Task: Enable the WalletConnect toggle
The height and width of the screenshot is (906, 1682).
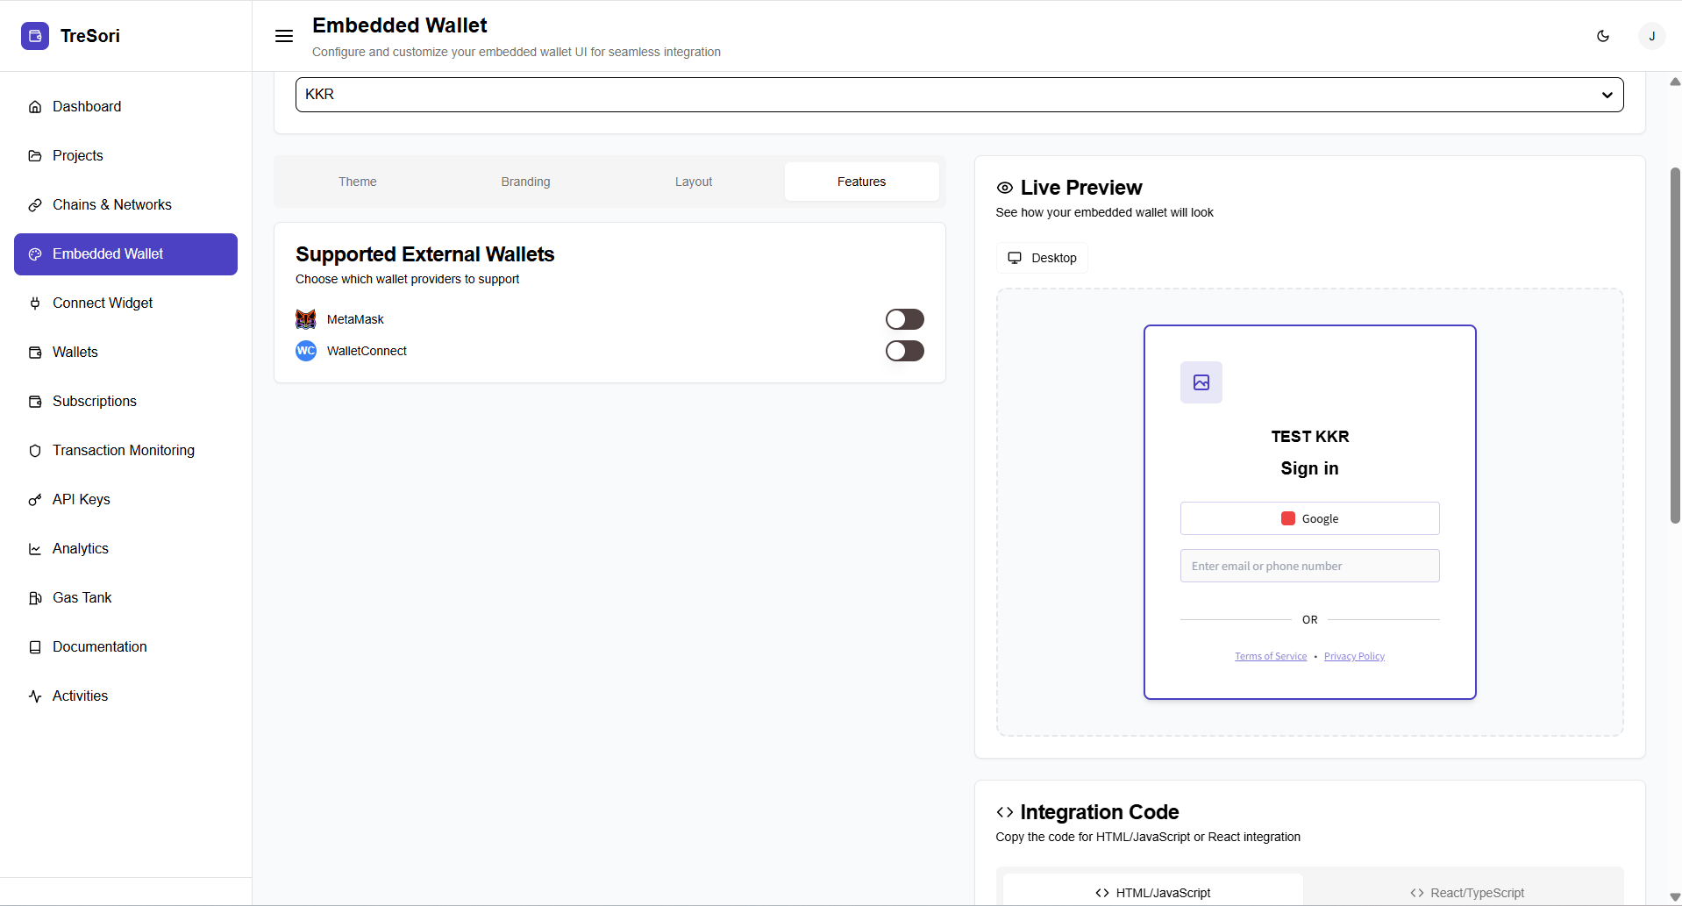Action: [904, 351]
